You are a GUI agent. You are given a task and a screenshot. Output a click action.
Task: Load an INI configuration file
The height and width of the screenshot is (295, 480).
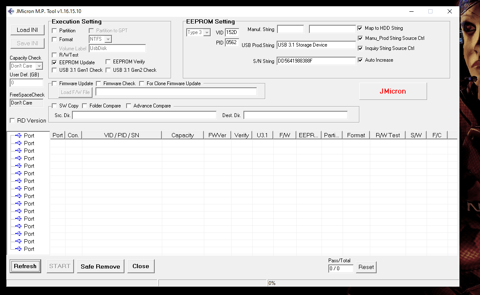27,30
